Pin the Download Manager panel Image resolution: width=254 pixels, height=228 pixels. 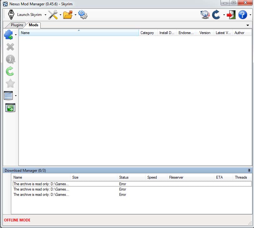tap(249, 171)
